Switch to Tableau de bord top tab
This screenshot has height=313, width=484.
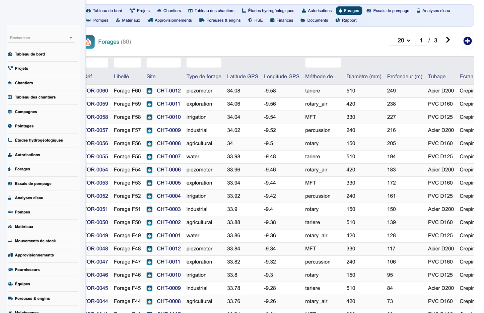coord(104,11)
